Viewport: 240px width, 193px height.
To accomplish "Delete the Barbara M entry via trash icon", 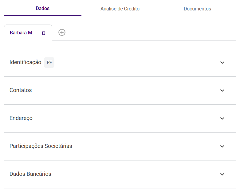I will [x=44, y=33].
